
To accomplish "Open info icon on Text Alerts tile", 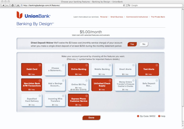I will (157, 65).
